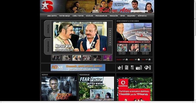Switch to the GÜNCEL vertical tab

pyautogui.click(x=48, y=29)
